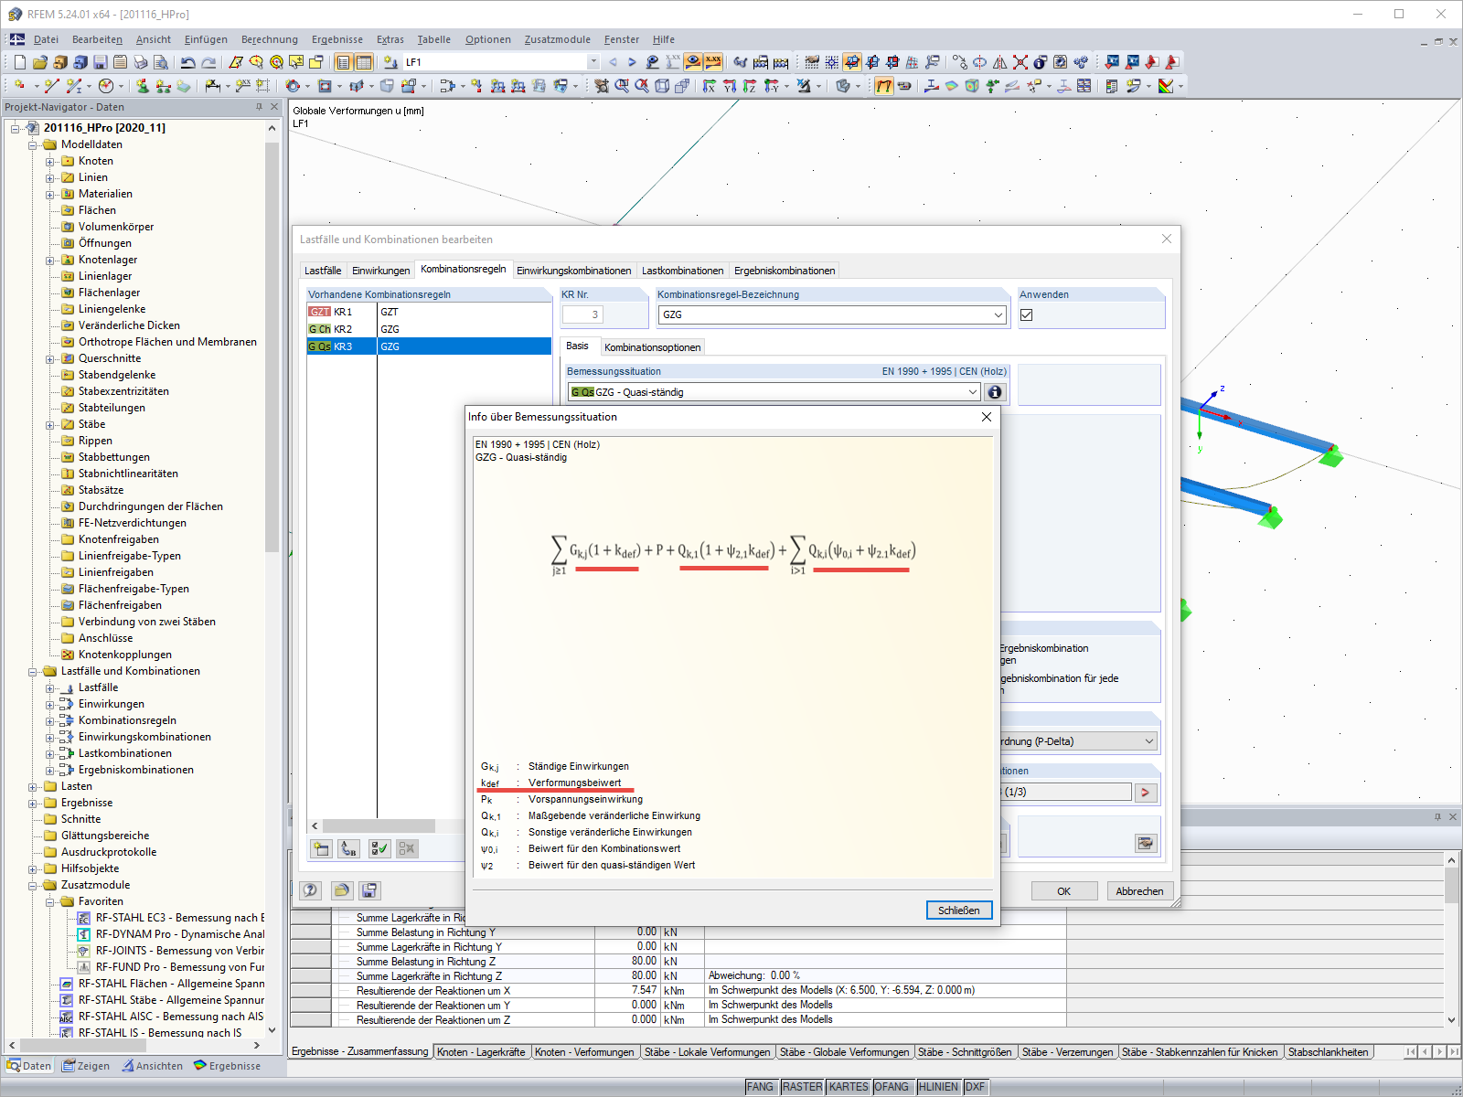Click the mirror tool icon
The width and height of the screenshot is (1463, 1097).
click(x=1000, y=62)
